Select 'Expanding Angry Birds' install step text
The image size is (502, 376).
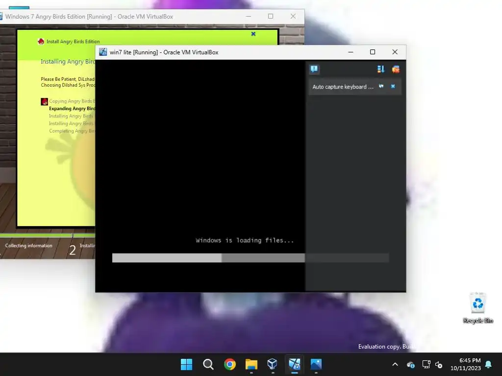(x=72, y=109)
